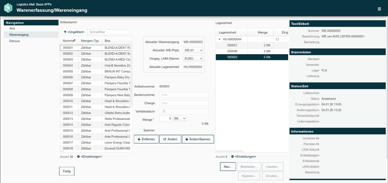
Task: Click gear icon for Artikelstamm Einstellungen
Action: click(x=79, y=157)
